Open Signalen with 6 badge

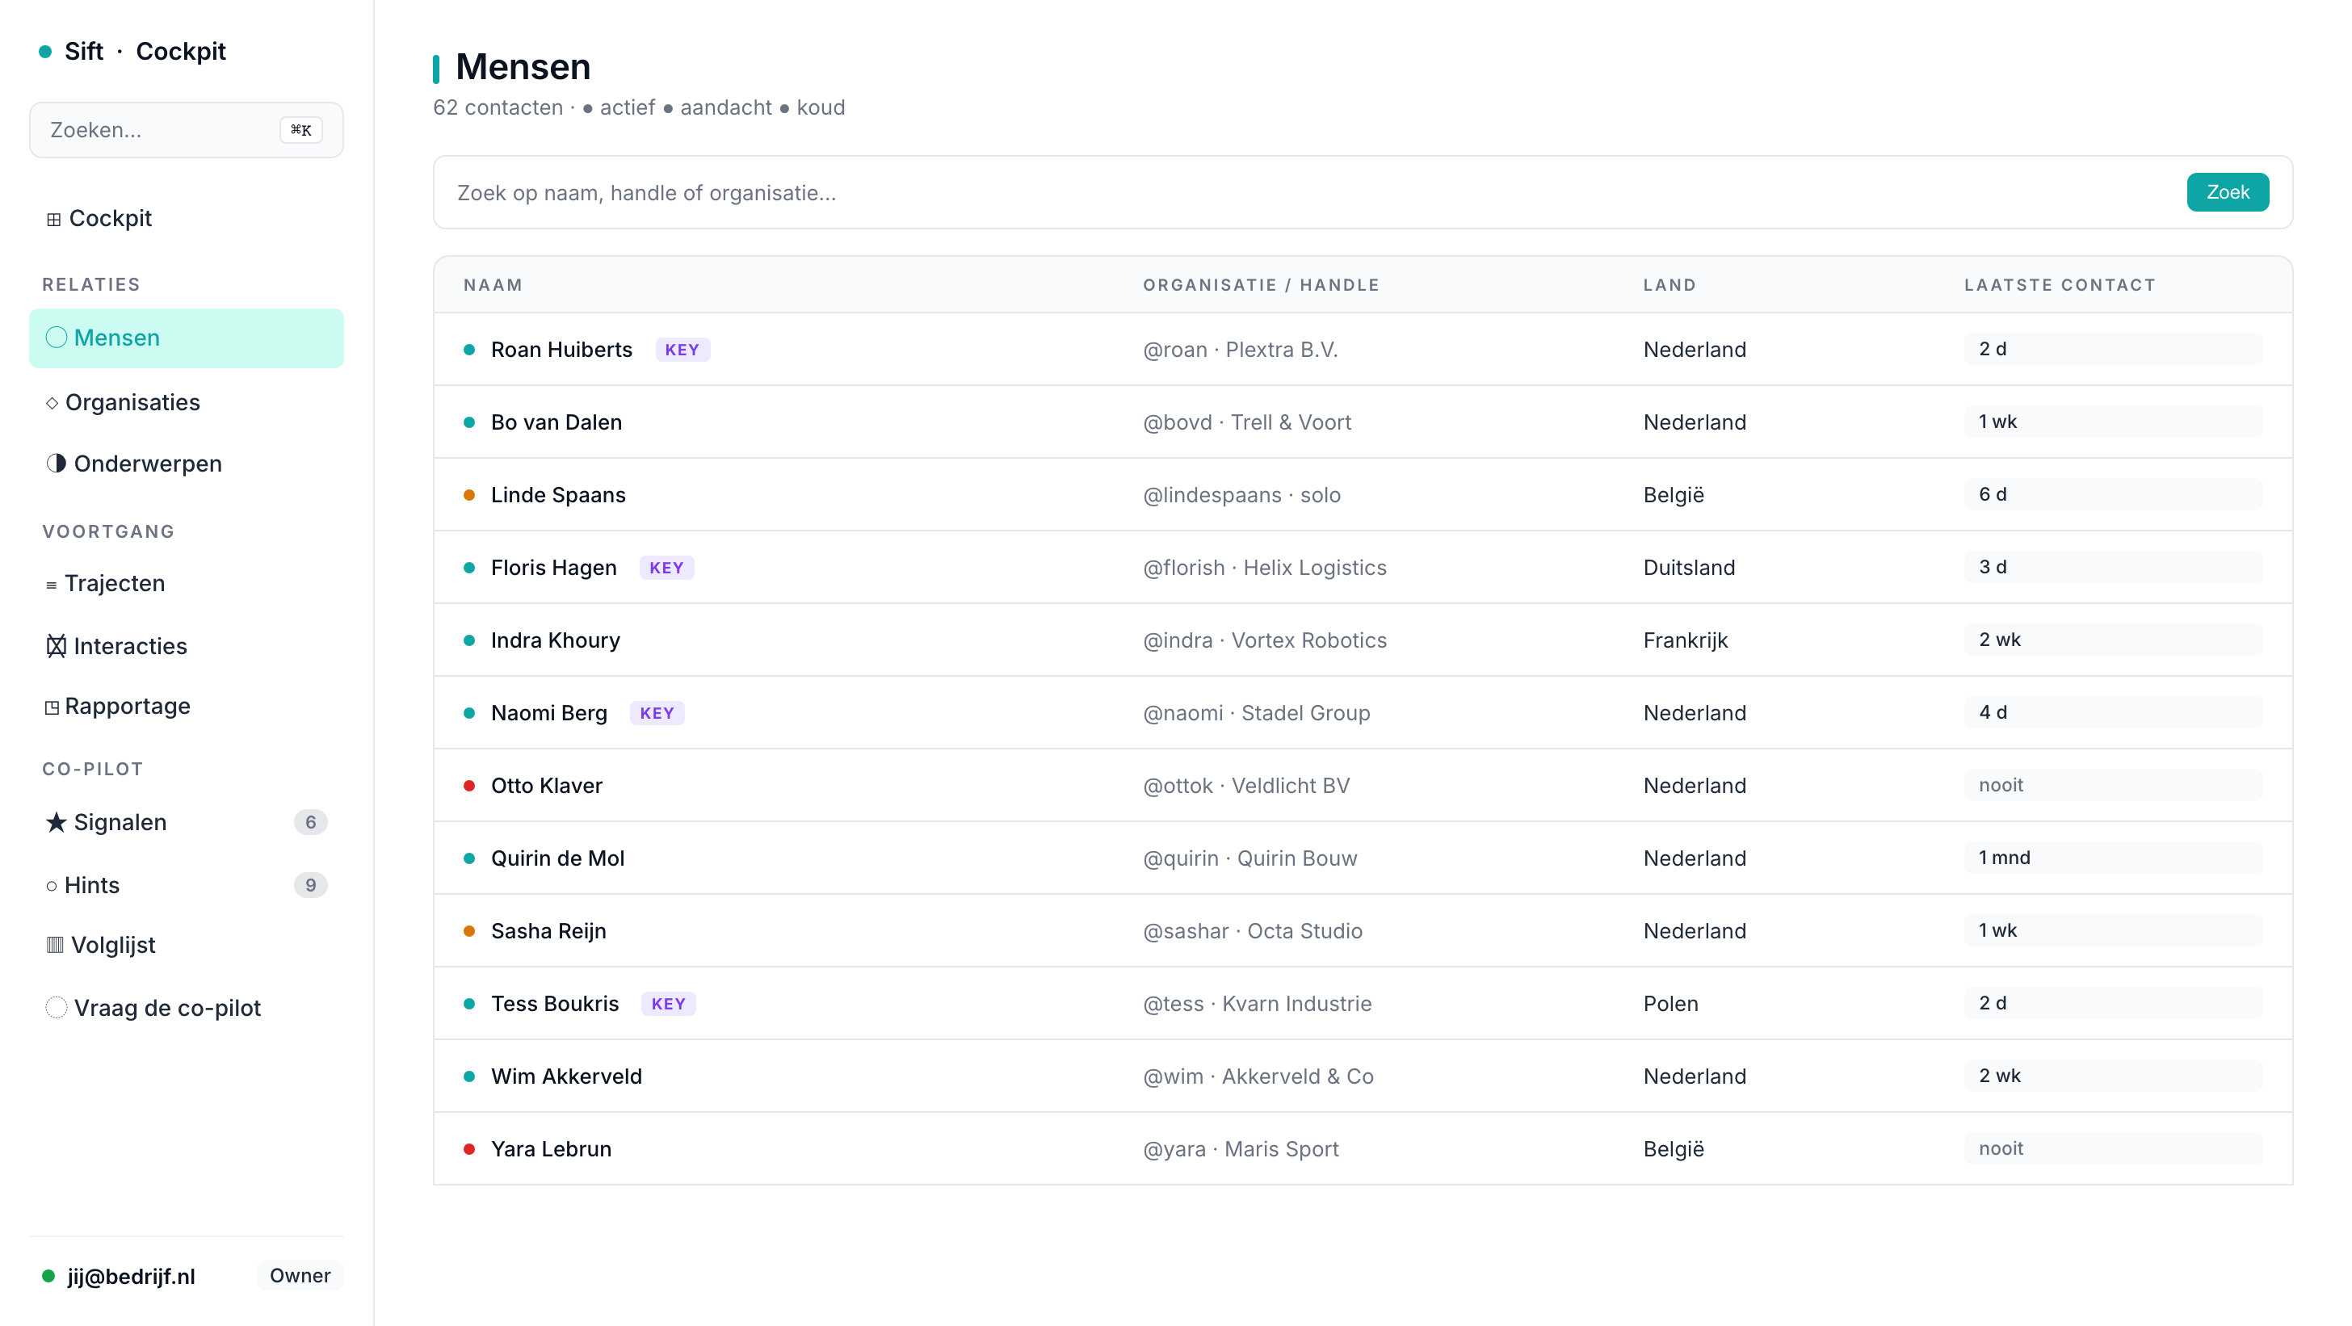pyautogui.click(x=187, y=822)
